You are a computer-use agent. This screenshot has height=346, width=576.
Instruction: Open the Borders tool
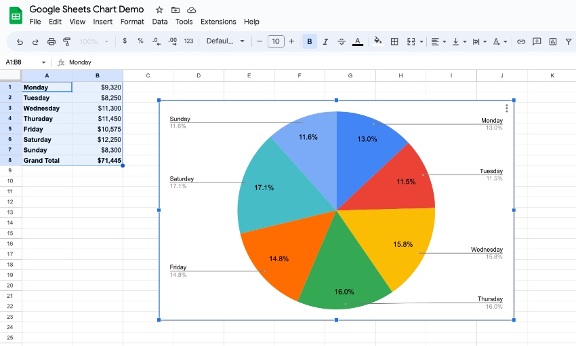click(x=394, y=41)
